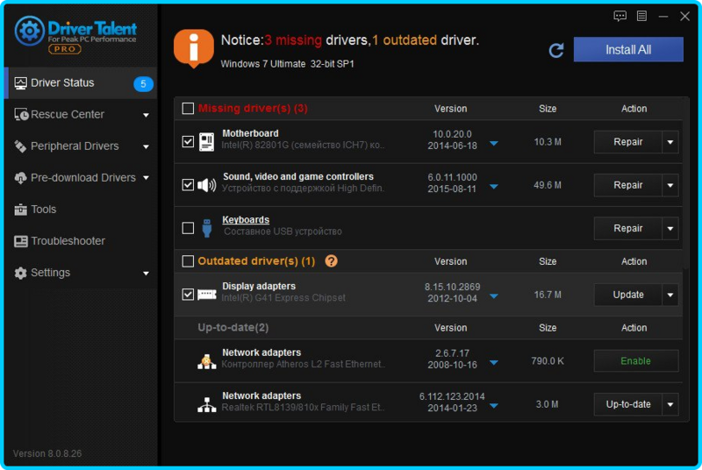The height and width of the screenshot is (470, 702).
Task: Go to Pre-download Drivers
Action: coord(81,178)
